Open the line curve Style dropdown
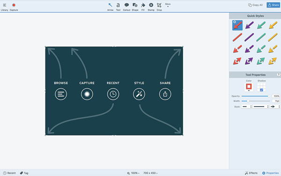This screenshot has height=176, width=281. click(261, 107)
